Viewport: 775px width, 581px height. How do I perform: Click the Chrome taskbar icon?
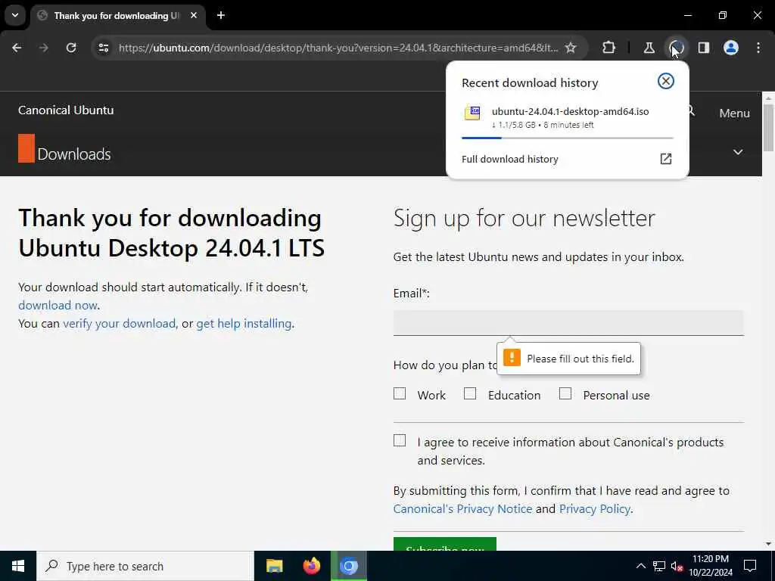click(349, 566)
